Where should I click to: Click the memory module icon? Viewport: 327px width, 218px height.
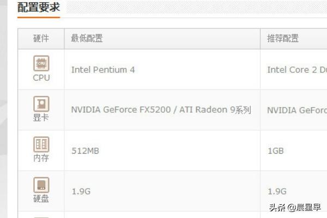coord(41,144)
